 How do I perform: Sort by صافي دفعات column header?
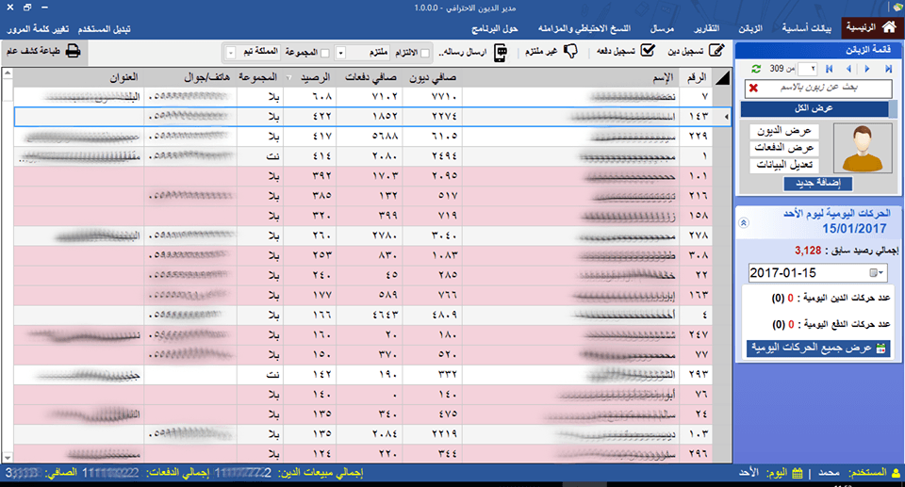point(370,77)
